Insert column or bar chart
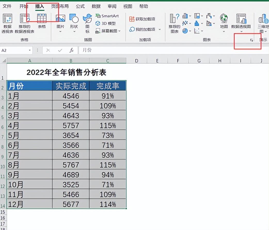The image size is (269, 230). 185,16
